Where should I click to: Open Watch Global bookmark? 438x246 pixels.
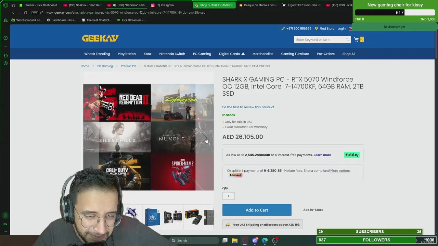coord(27,20)
